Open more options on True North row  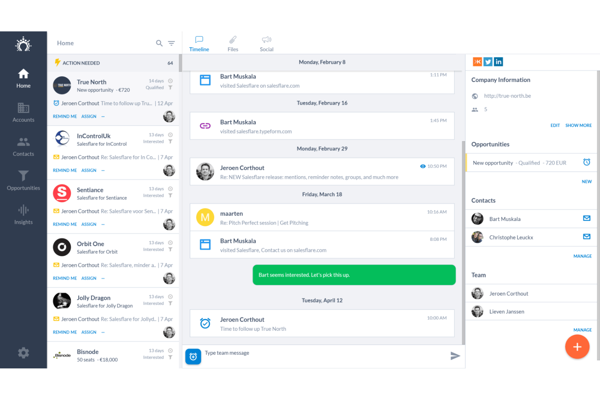[103, 117]
